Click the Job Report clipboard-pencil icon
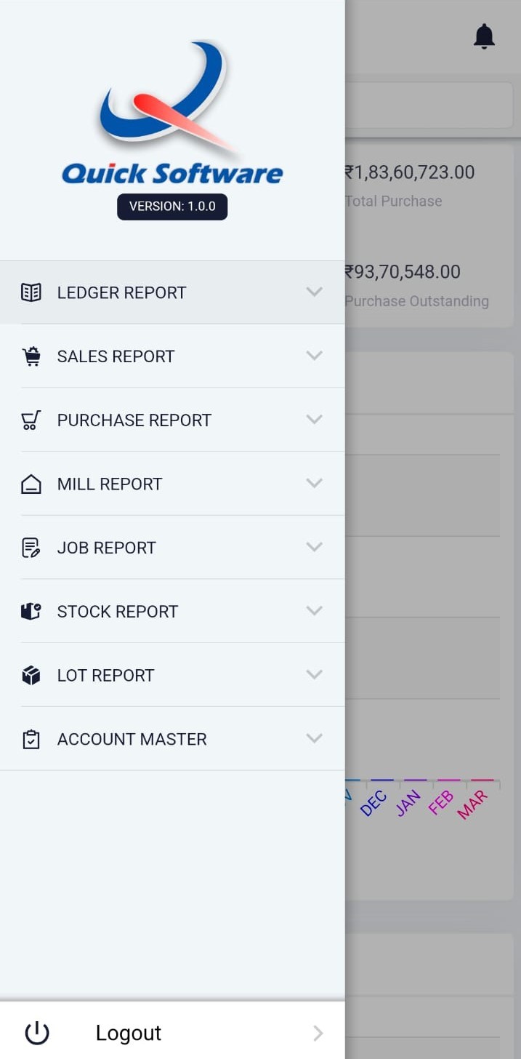 [x=31, y=548]
